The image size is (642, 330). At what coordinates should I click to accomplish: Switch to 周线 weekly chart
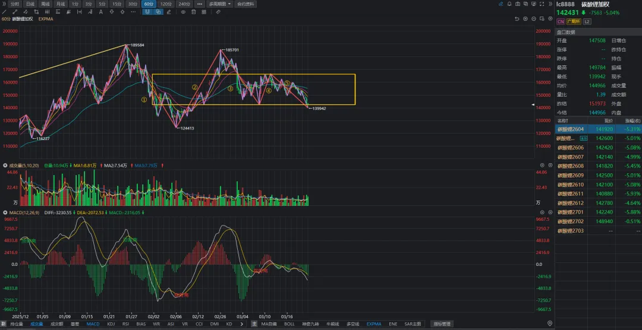click(45, 4)
